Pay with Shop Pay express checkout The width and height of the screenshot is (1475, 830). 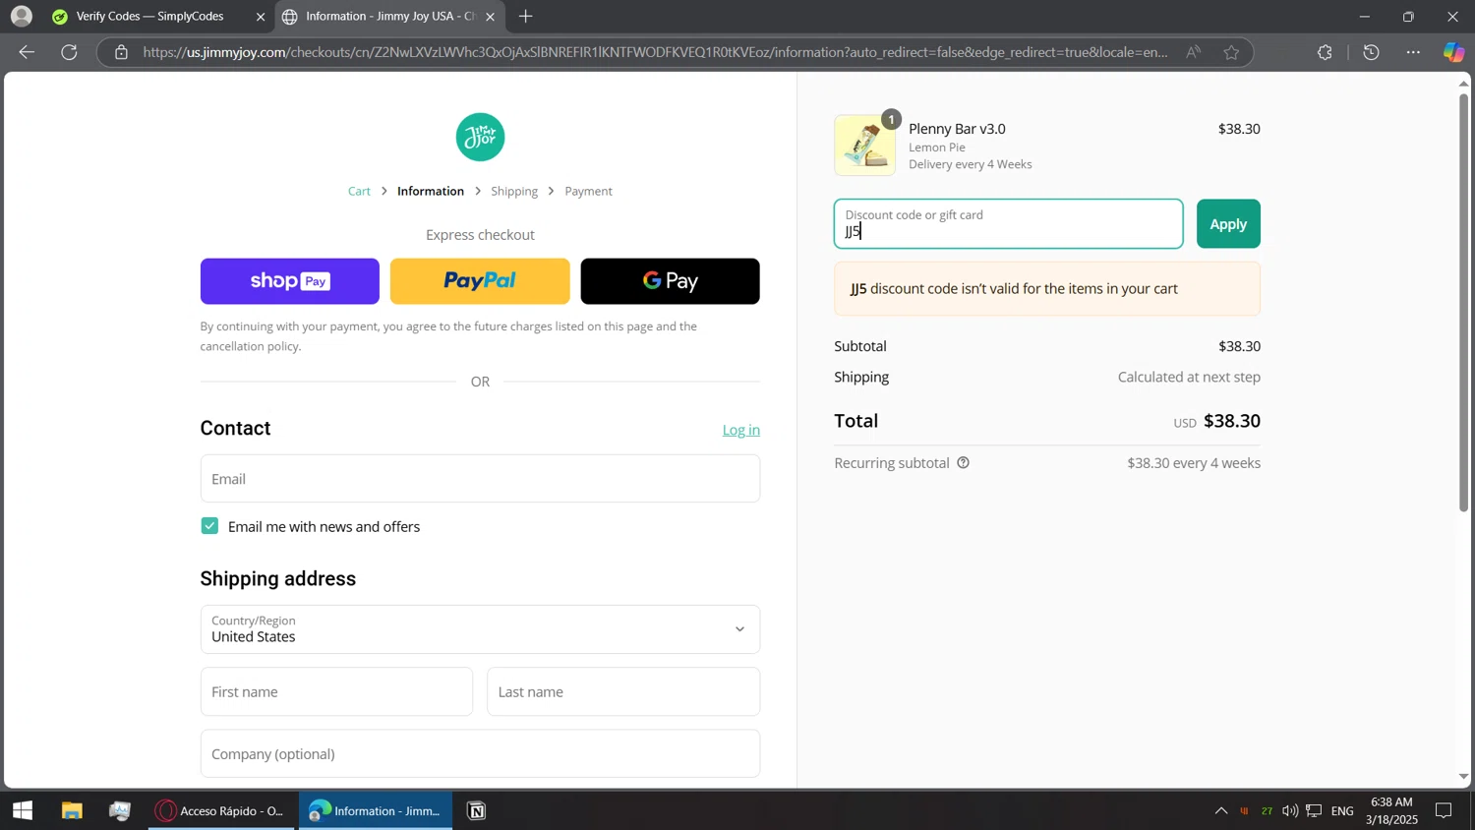[x=290, y=281]
